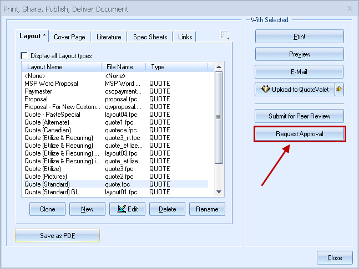Open the Literature tab

pos(109,37)
